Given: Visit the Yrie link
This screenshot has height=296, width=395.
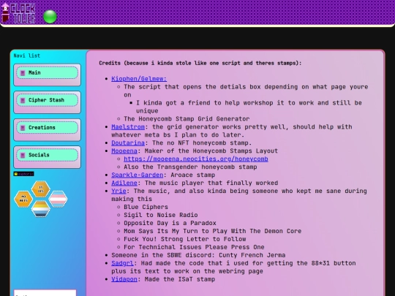Looking at the screenshot, I should click(118, 191).
